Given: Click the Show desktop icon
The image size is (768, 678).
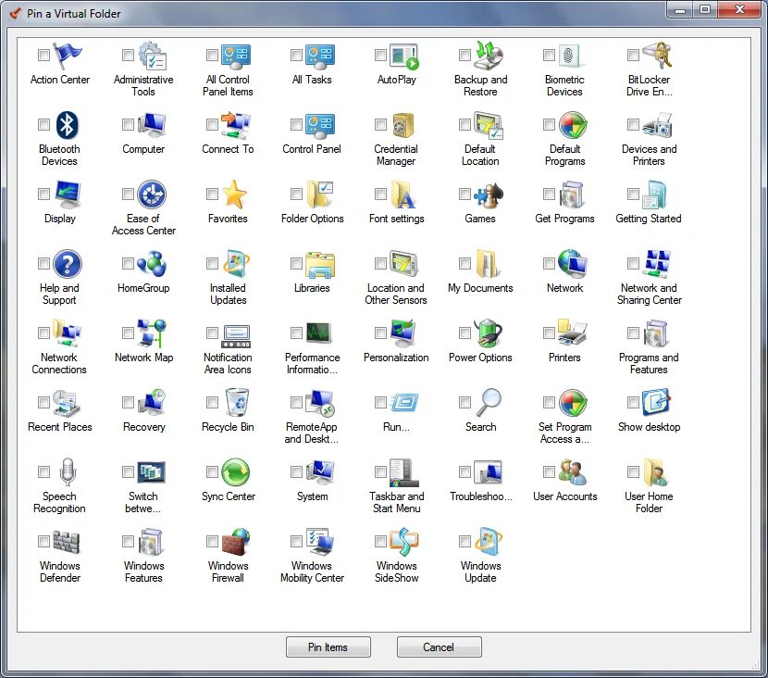Looking at the screenshot, I should [656, 403].
